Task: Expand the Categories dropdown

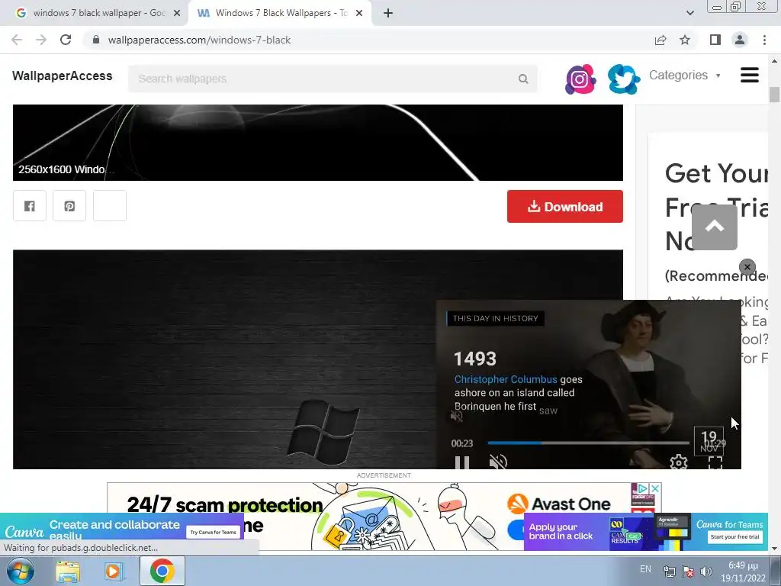Action: (x=684, y=76)
